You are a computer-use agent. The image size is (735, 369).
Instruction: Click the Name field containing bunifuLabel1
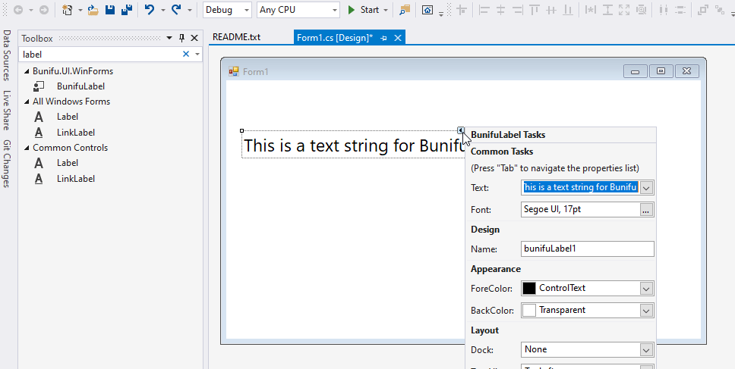point(588,249)
